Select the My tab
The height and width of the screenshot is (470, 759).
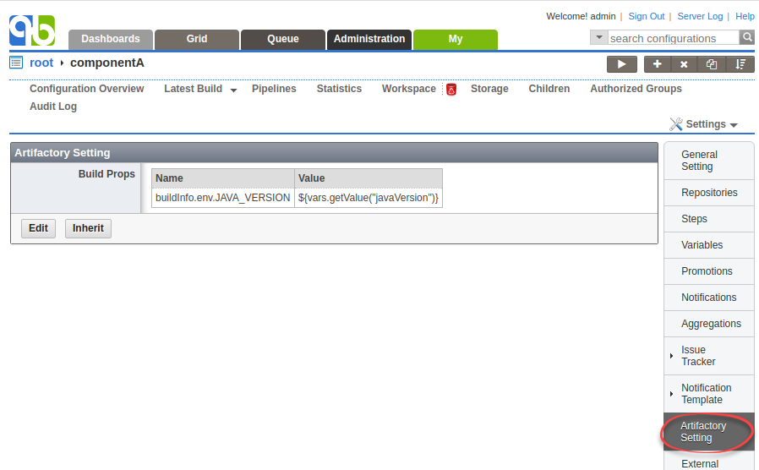[x=456, y=39]
